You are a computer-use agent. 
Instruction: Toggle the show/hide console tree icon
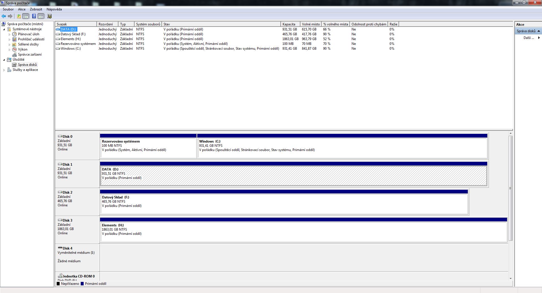click(x=26, y=16)
